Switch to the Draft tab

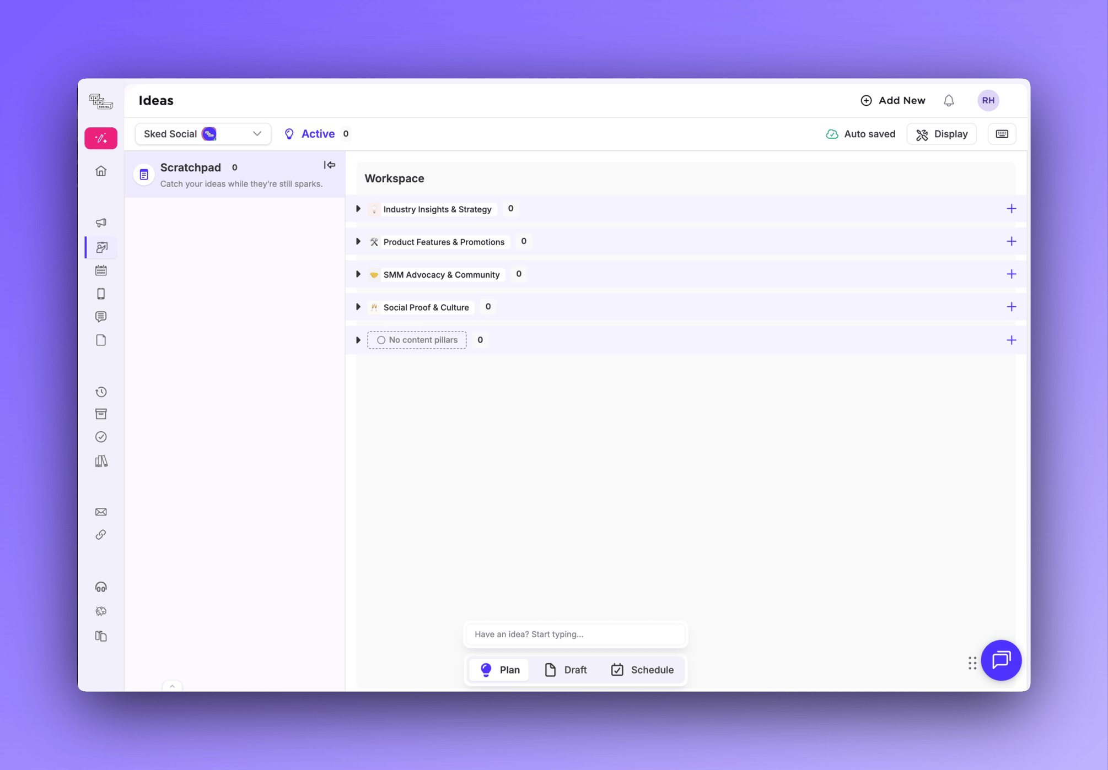pos(566,670)
